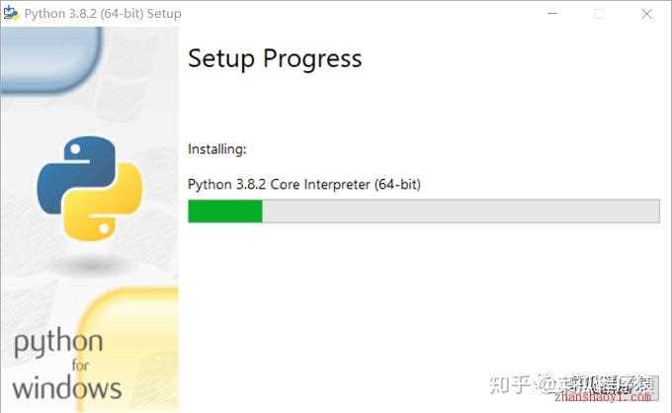
Task: Click the "windows" word in sidebar branding
Action: pyautogui.click(x=67, y=388)
